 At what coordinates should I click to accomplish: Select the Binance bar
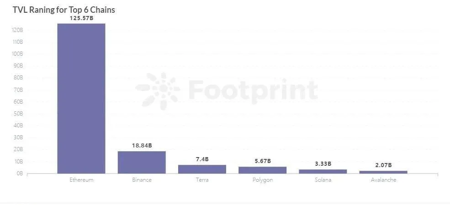(x=142, y=162)
